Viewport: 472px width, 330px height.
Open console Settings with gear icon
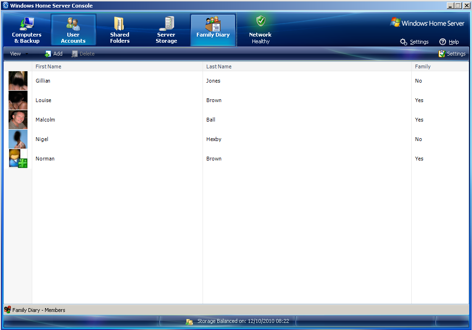click(414, 42)
